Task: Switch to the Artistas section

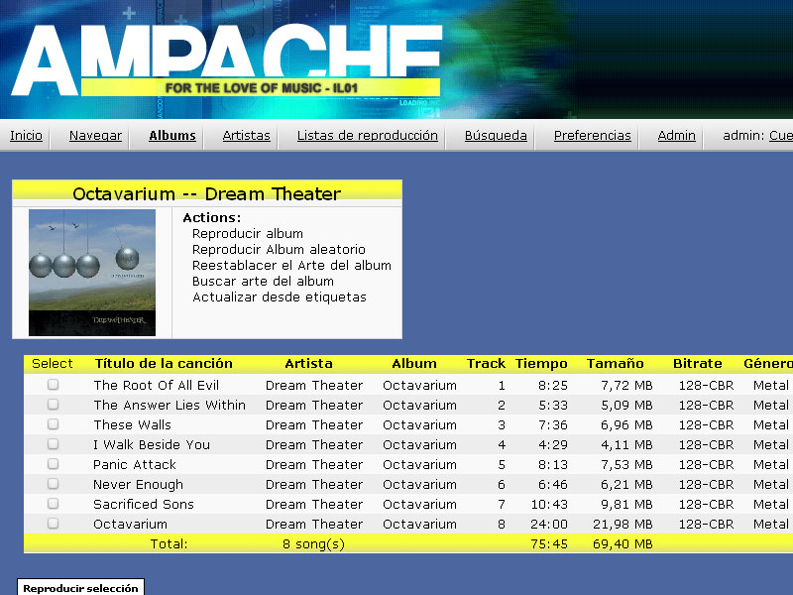Action: click(246, 136)
